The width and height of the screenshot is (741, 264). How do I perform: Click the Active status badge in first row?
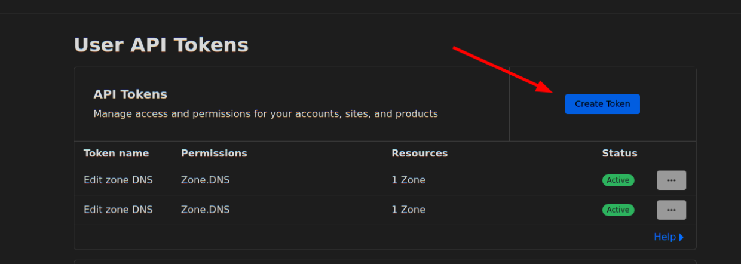(618, 180)
